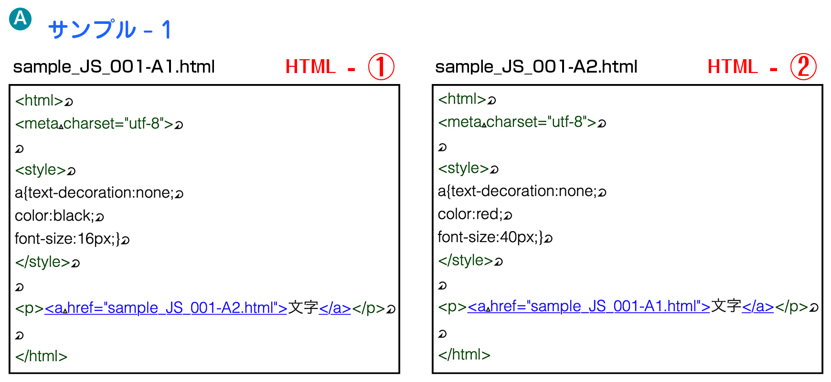Click the left HTML red label
The image size is (831, 382).
tap(311, 67)
